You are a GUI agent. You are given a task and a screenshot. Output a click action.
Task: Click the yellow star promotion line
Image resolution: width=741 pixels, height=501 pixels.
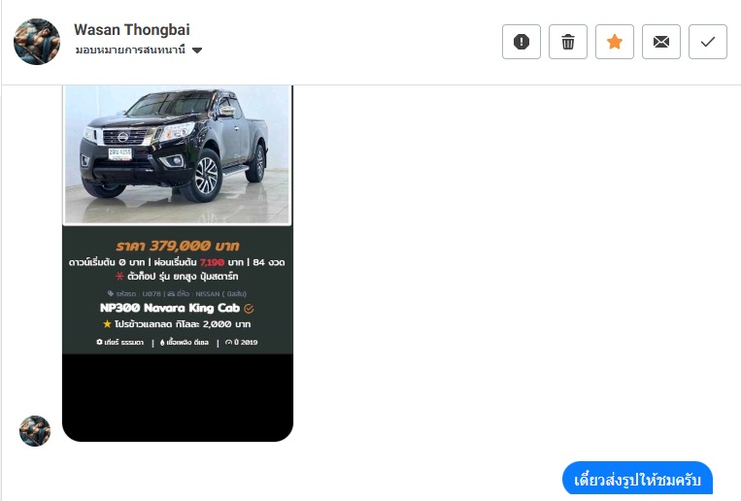177,324
